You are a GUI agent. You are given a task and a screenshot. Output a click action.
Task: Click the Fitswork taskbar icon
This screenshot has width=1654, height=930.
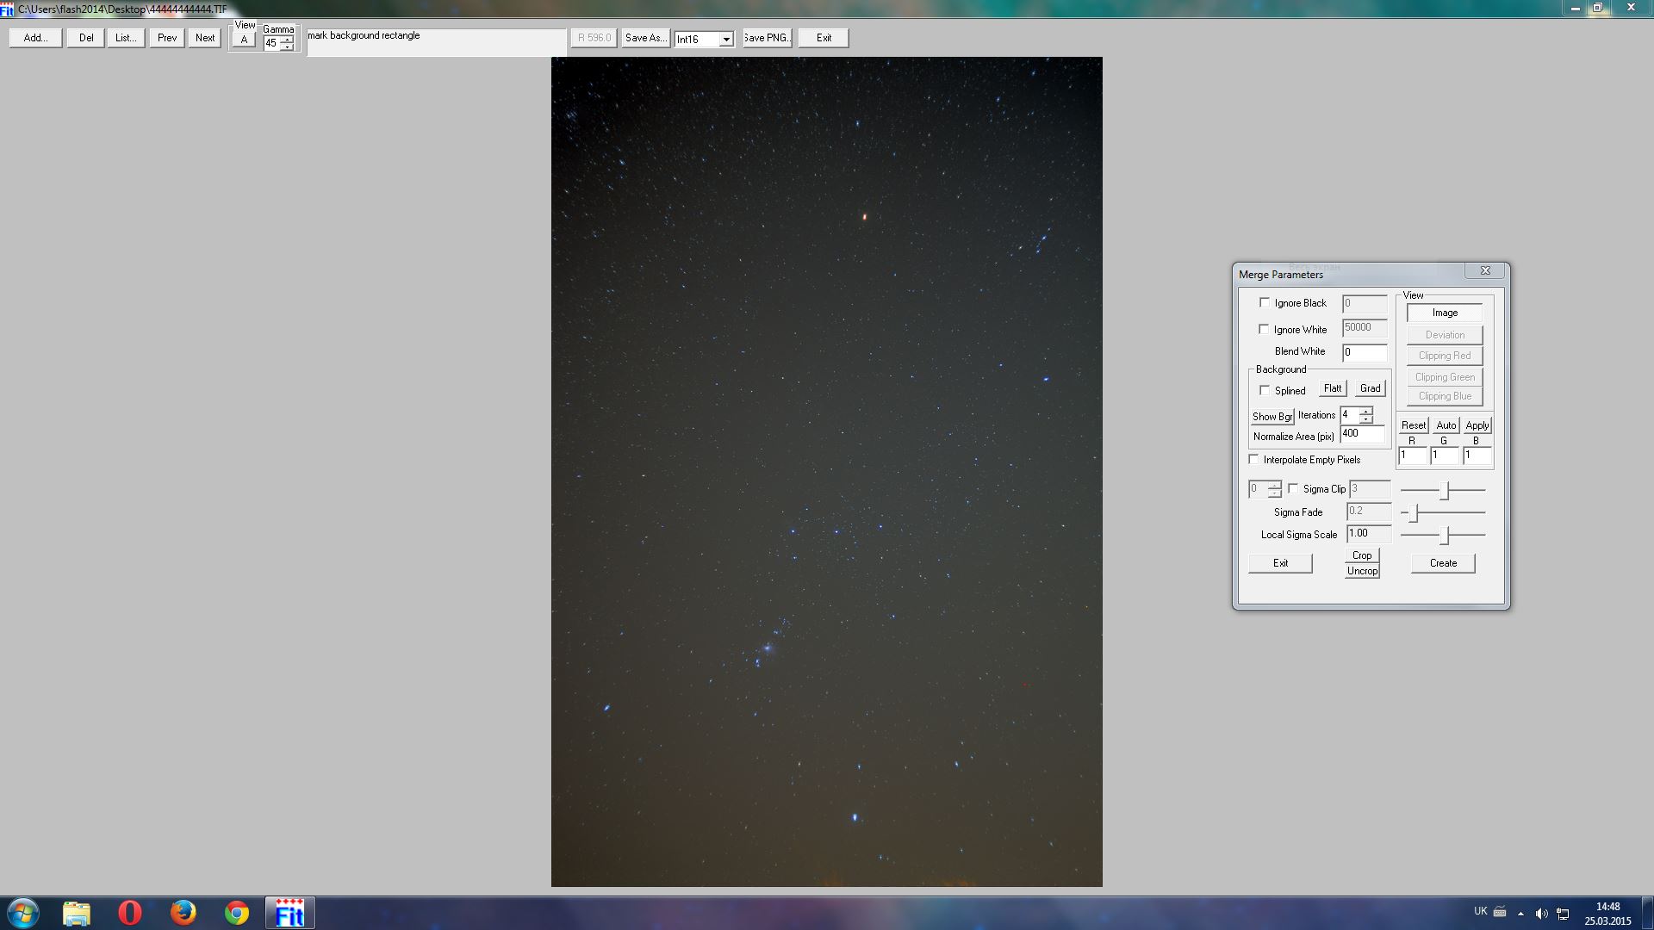pyautogui.click(x=289, y=913)
